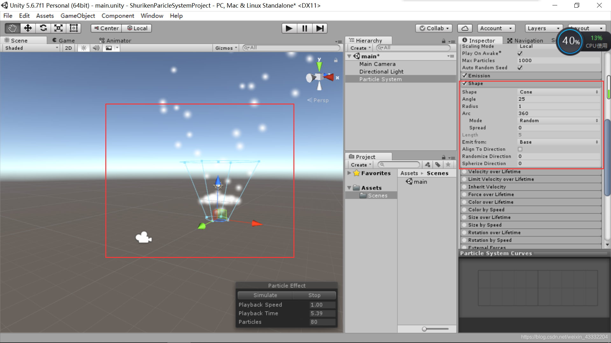
Task: Enable Rotation over Lifetime module
Action: pos(465,232)
